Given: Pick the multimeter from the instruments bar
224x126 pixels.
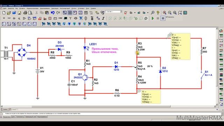Looking at the screenshot, I should pyautogui.click(x=221, y=31).
